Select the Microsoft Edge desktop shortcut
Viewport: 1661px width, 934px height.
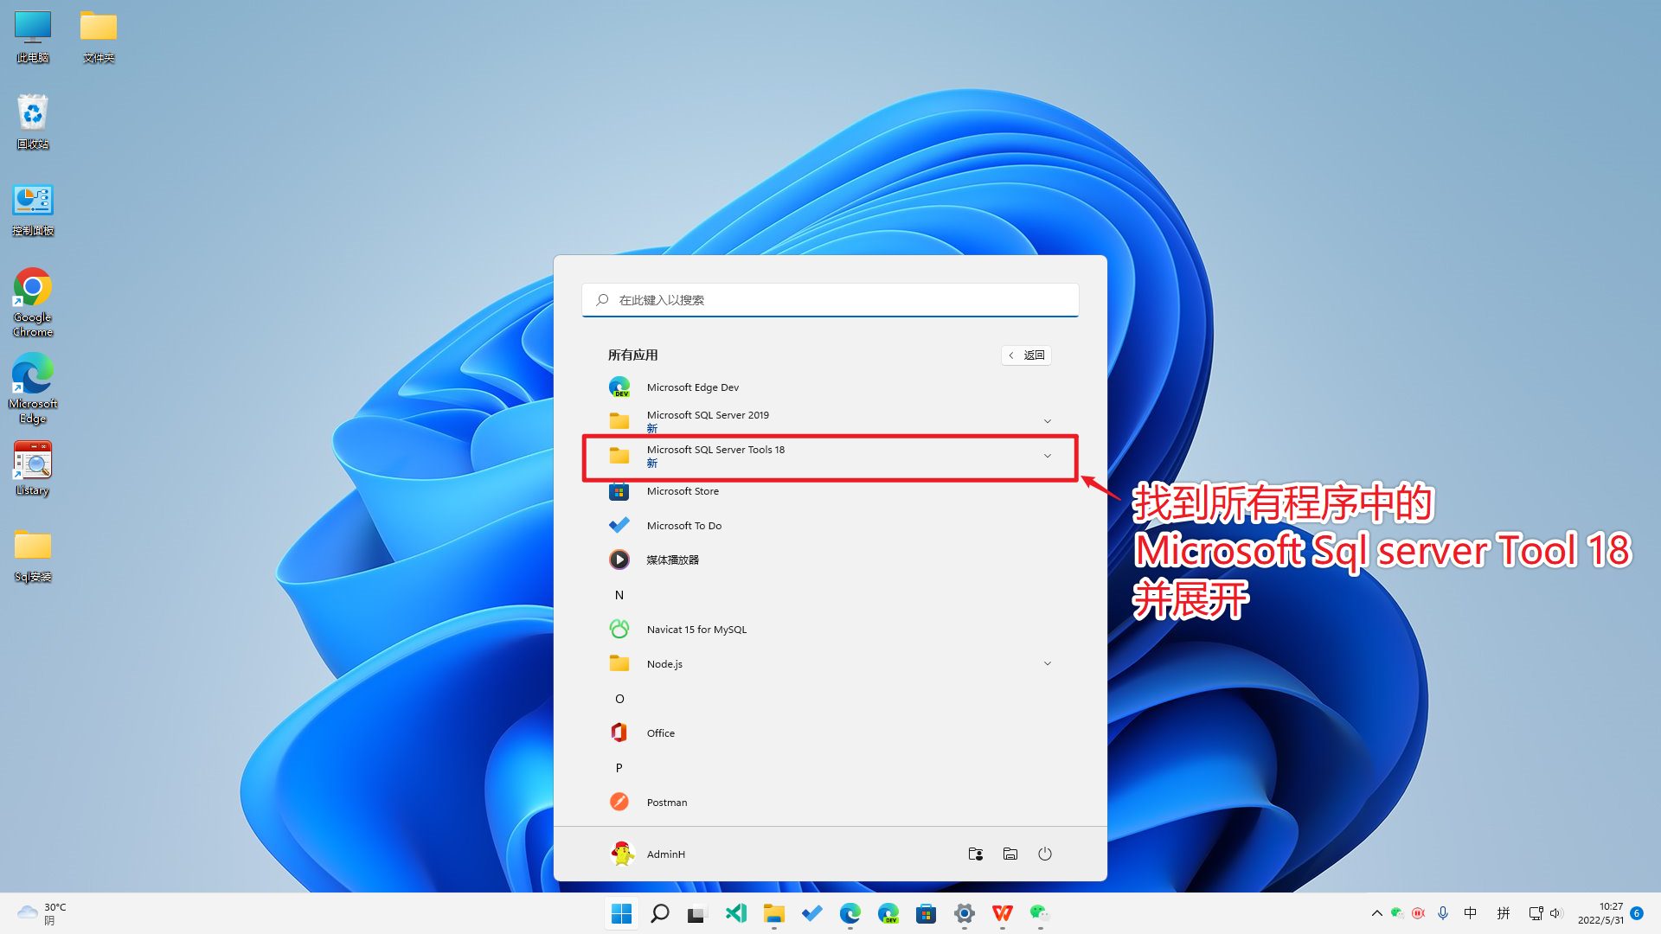pyautogui.click(x=33, y=388)
